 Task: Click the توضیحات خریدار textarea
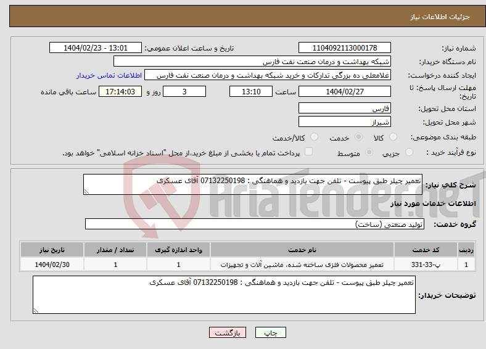pyautogui.click(x=224, y=295)
